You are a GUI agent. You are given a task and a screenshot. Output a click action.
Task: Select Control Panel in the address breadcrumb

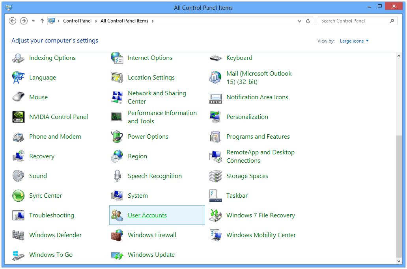coord(77,21)
